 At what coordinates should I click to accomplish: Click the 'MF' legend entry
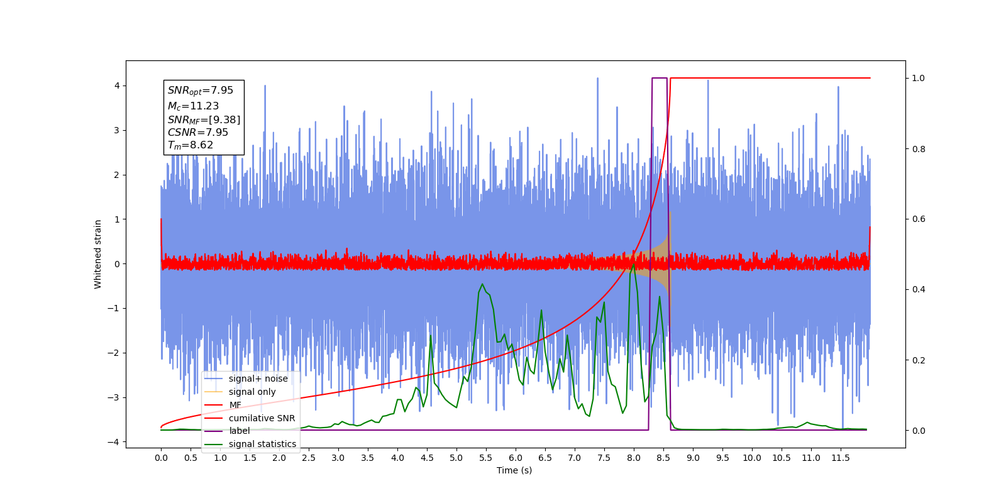click(223, 405)
